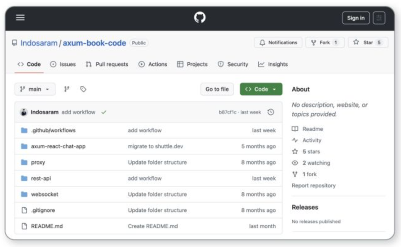This screenshot has height=247, width=401.
Task: Switch to the Code tab
Action: (x=29, y=64)
